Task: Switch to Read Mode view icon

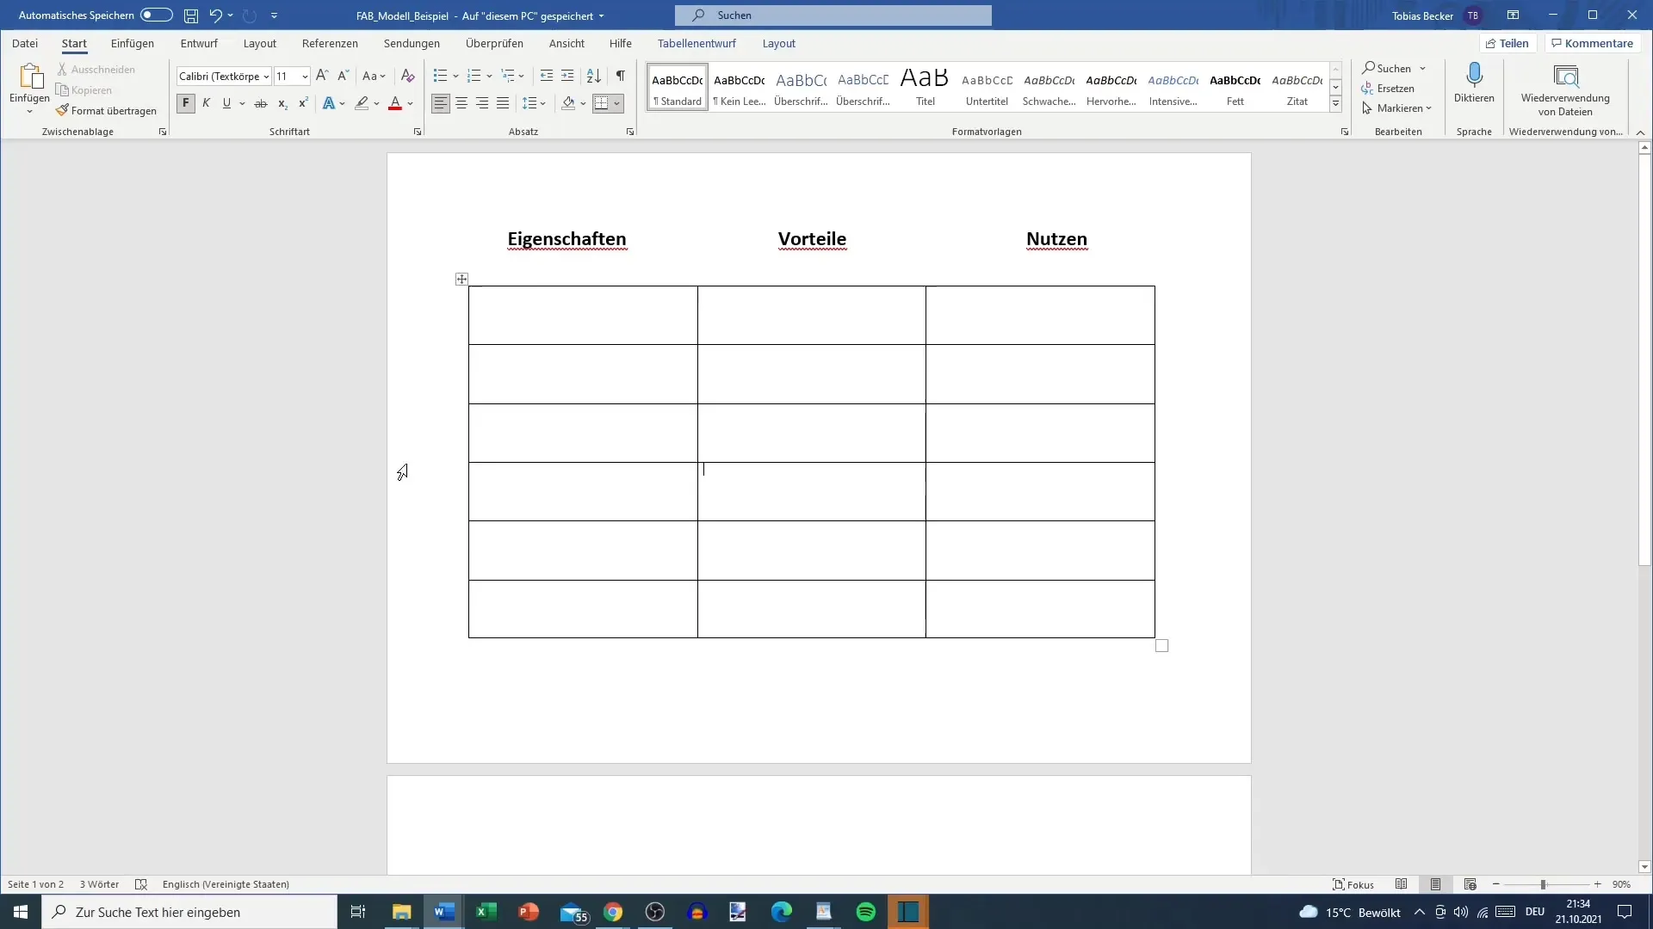Action: tap(1402, 884)
